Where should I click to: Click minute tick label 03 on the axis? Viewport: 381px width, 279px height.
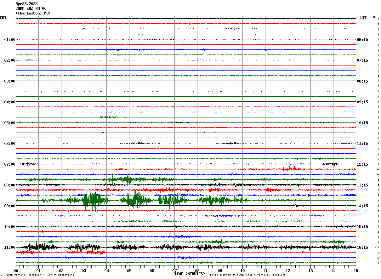[x=84, y=270]
